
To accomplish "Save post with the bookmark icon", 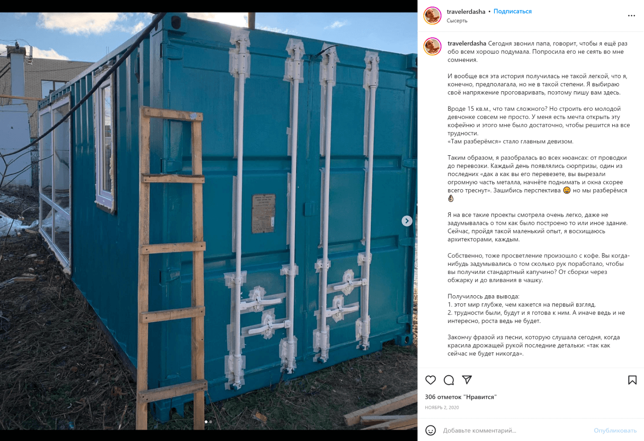I will point(632,380).
